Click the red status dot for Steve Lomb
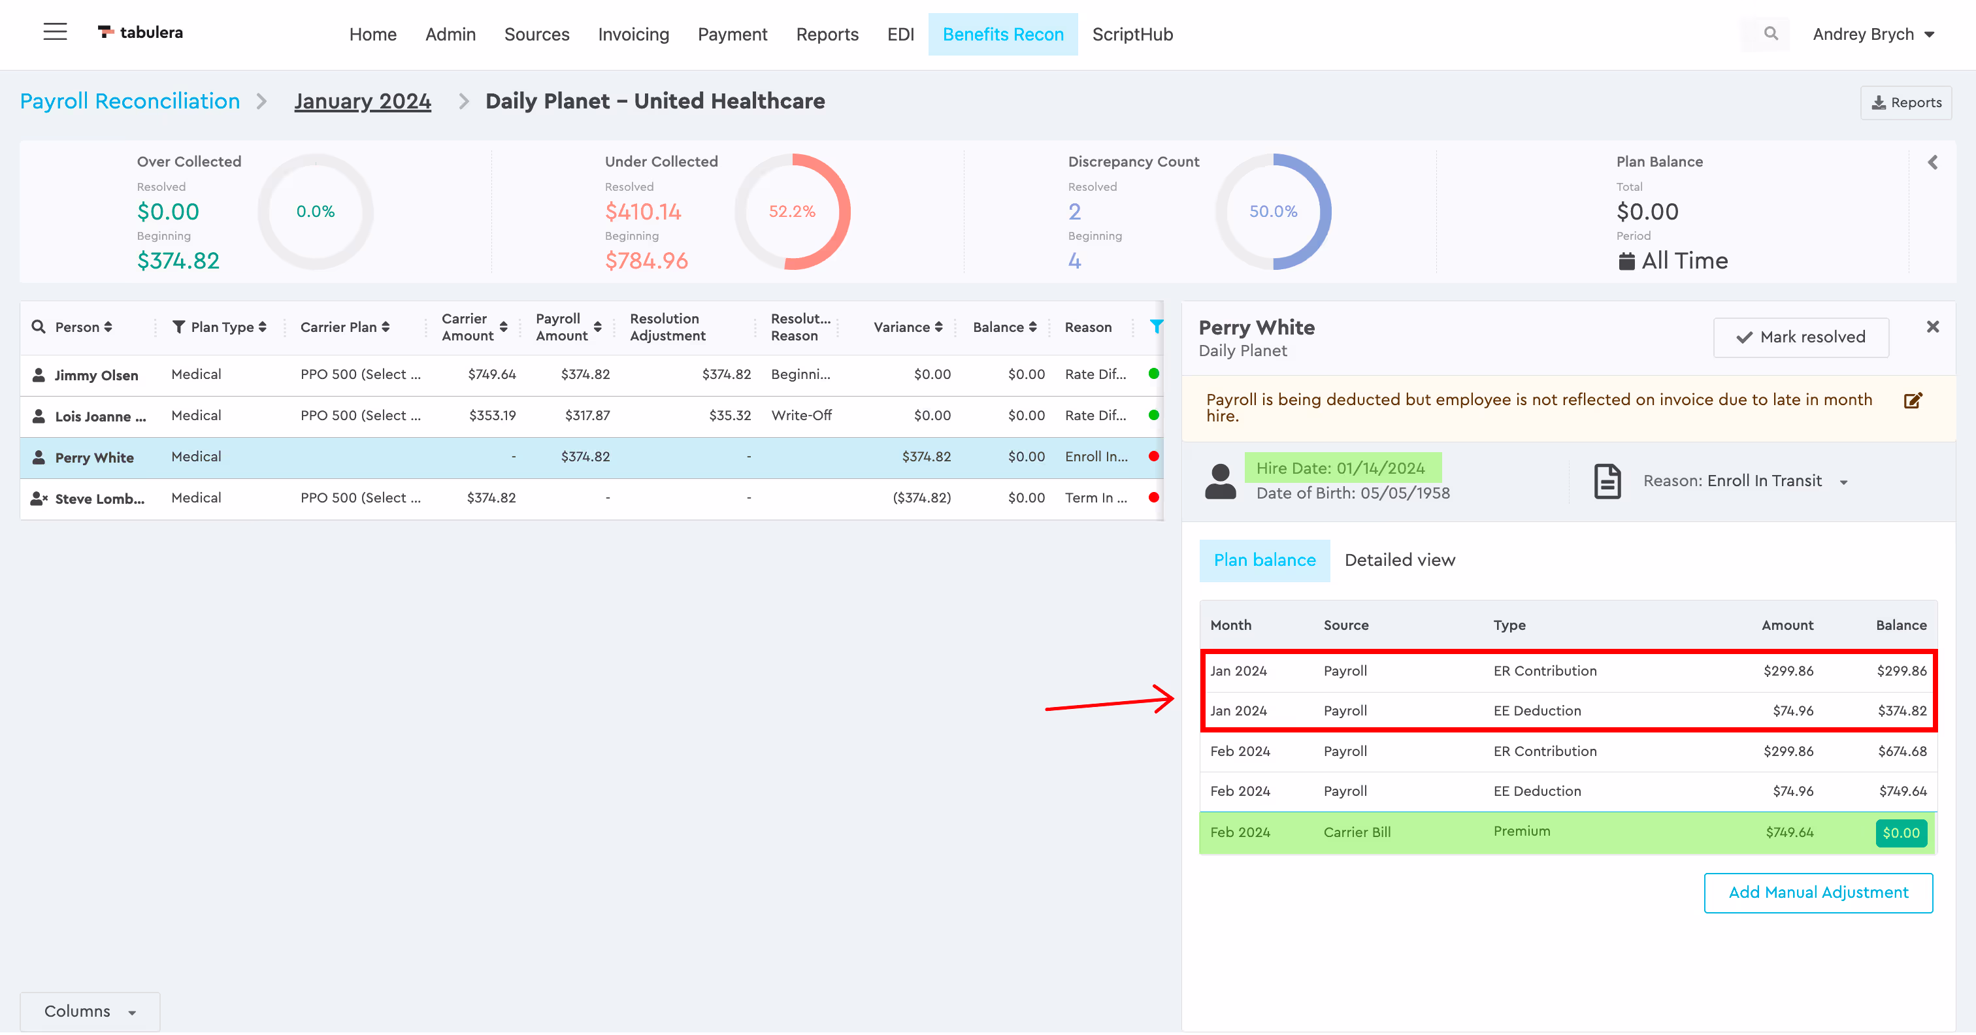Image resolution: width=1976 pixels, height=1035 pixels. pos(1153,498)
